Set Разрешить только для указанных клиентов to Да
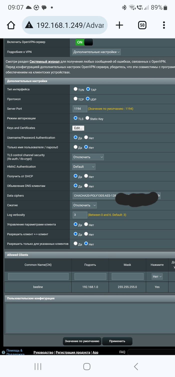The width and height of the screenshot is (175, 377). coord(75,243)
